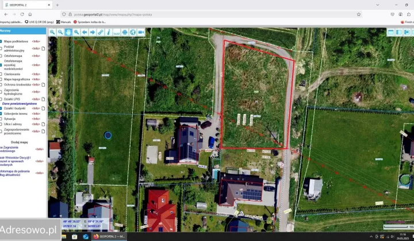Image resolution: width=414 pixels, height=241 pixels.
Task: Open the LIVE Q OR DIE bookmark
Action: 39,22
